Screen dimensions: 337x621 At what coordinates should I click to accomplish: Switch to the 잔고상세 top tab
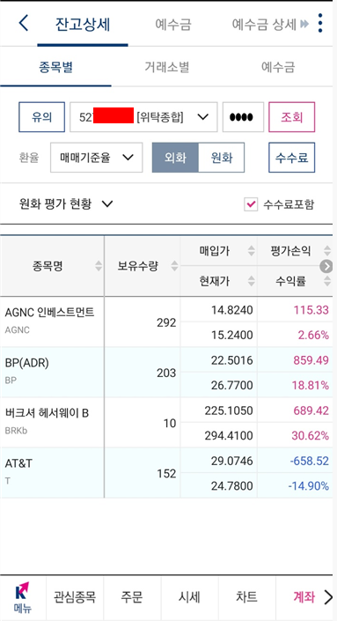pyautogui.click(x=83, y=25)
